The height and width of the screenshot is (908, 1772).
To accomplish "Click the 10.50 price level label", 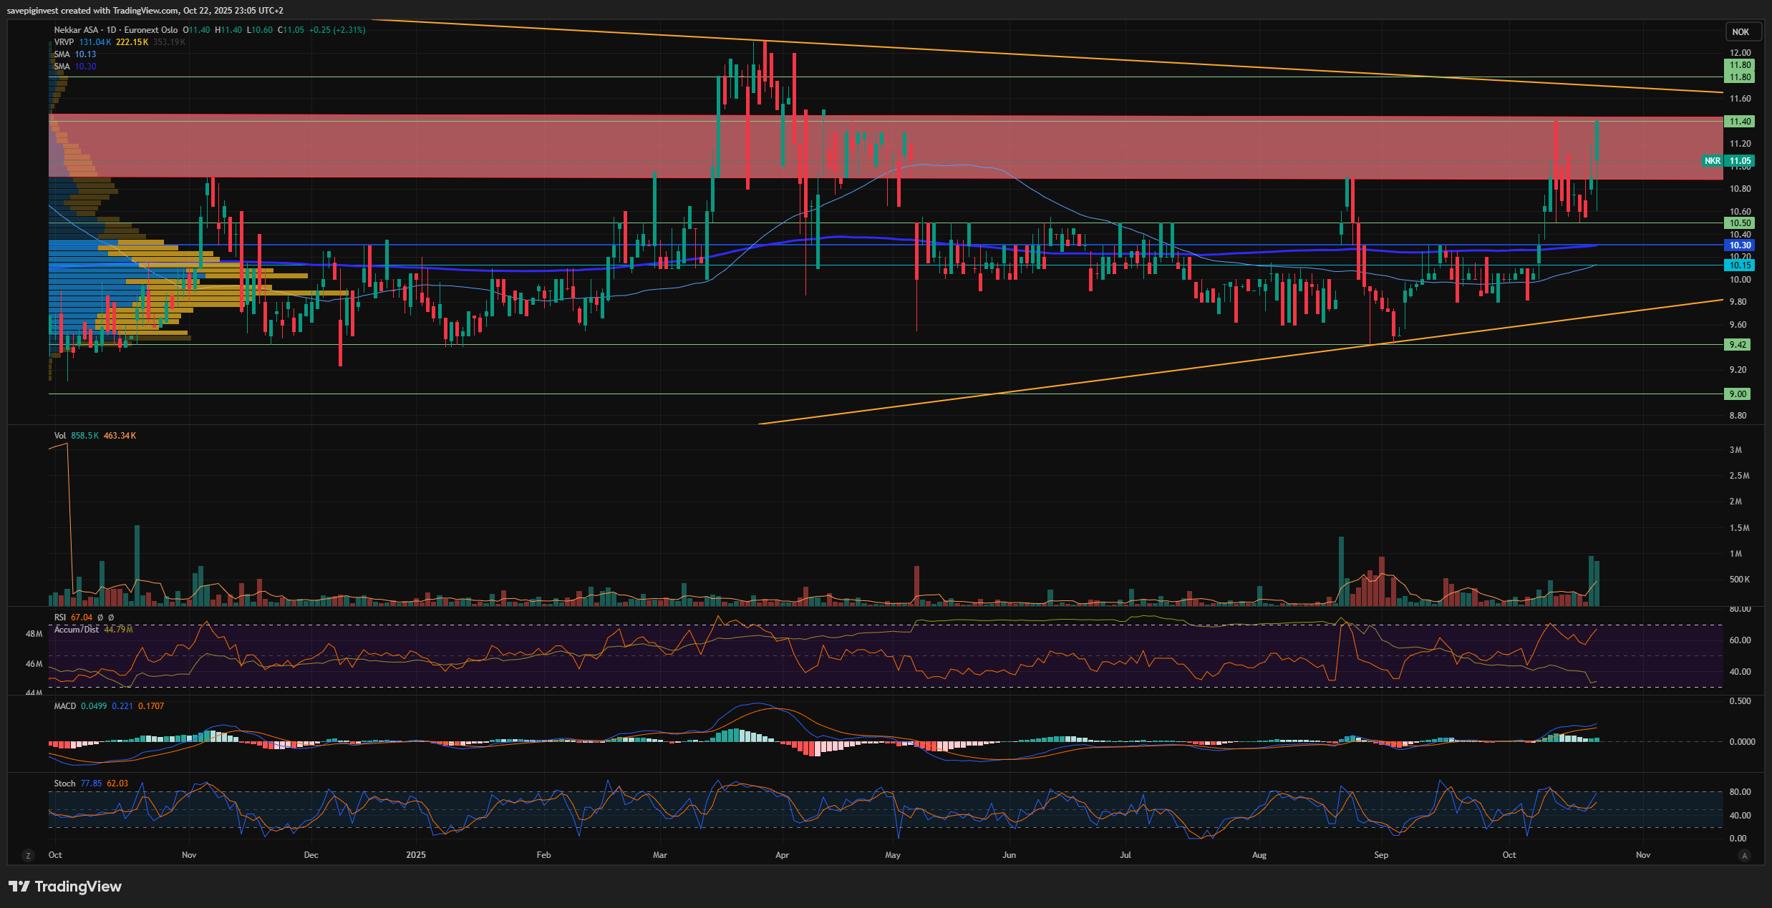I will click(x=1740, y=223).
